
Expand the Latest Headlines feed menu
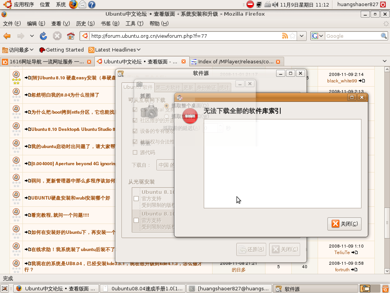(114, 50)
